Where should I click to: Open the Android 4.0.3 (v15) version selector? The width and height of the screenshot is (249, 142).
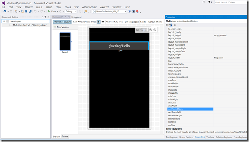[x=114, y=22]
